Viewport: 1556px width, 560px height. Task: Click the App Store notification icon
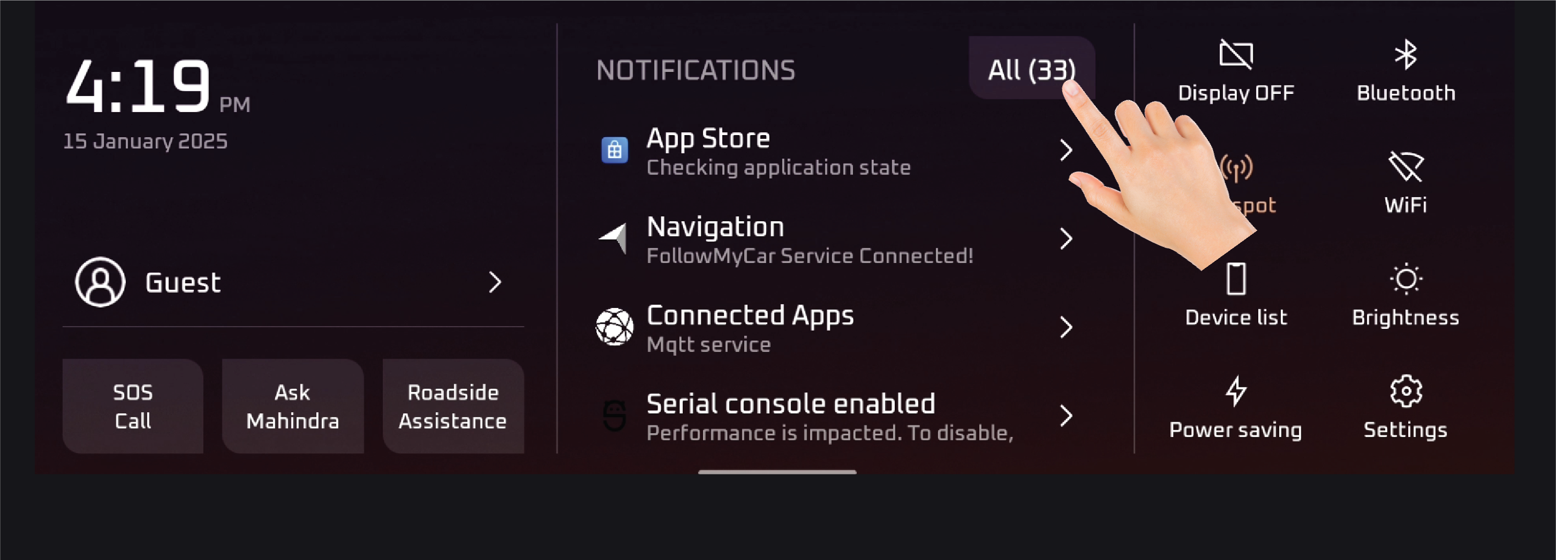[x=614, y=150]
